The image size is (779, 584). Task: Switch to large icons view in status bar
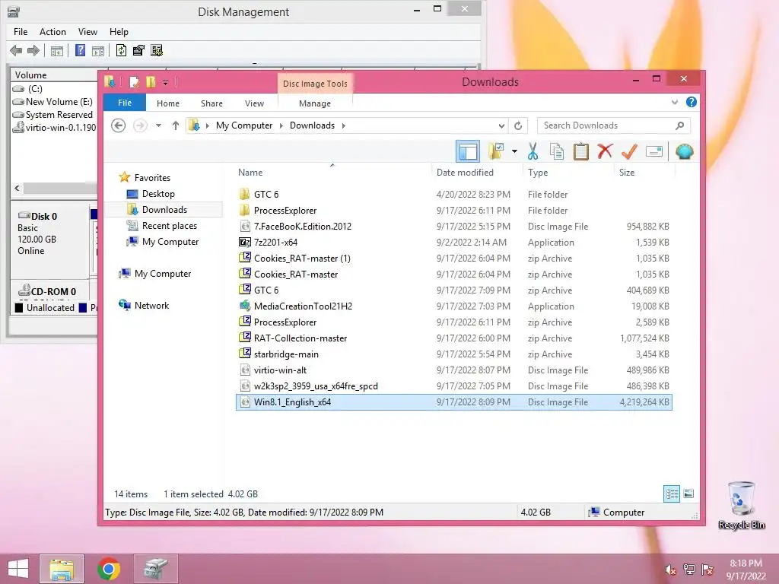[x=688, y=494]
